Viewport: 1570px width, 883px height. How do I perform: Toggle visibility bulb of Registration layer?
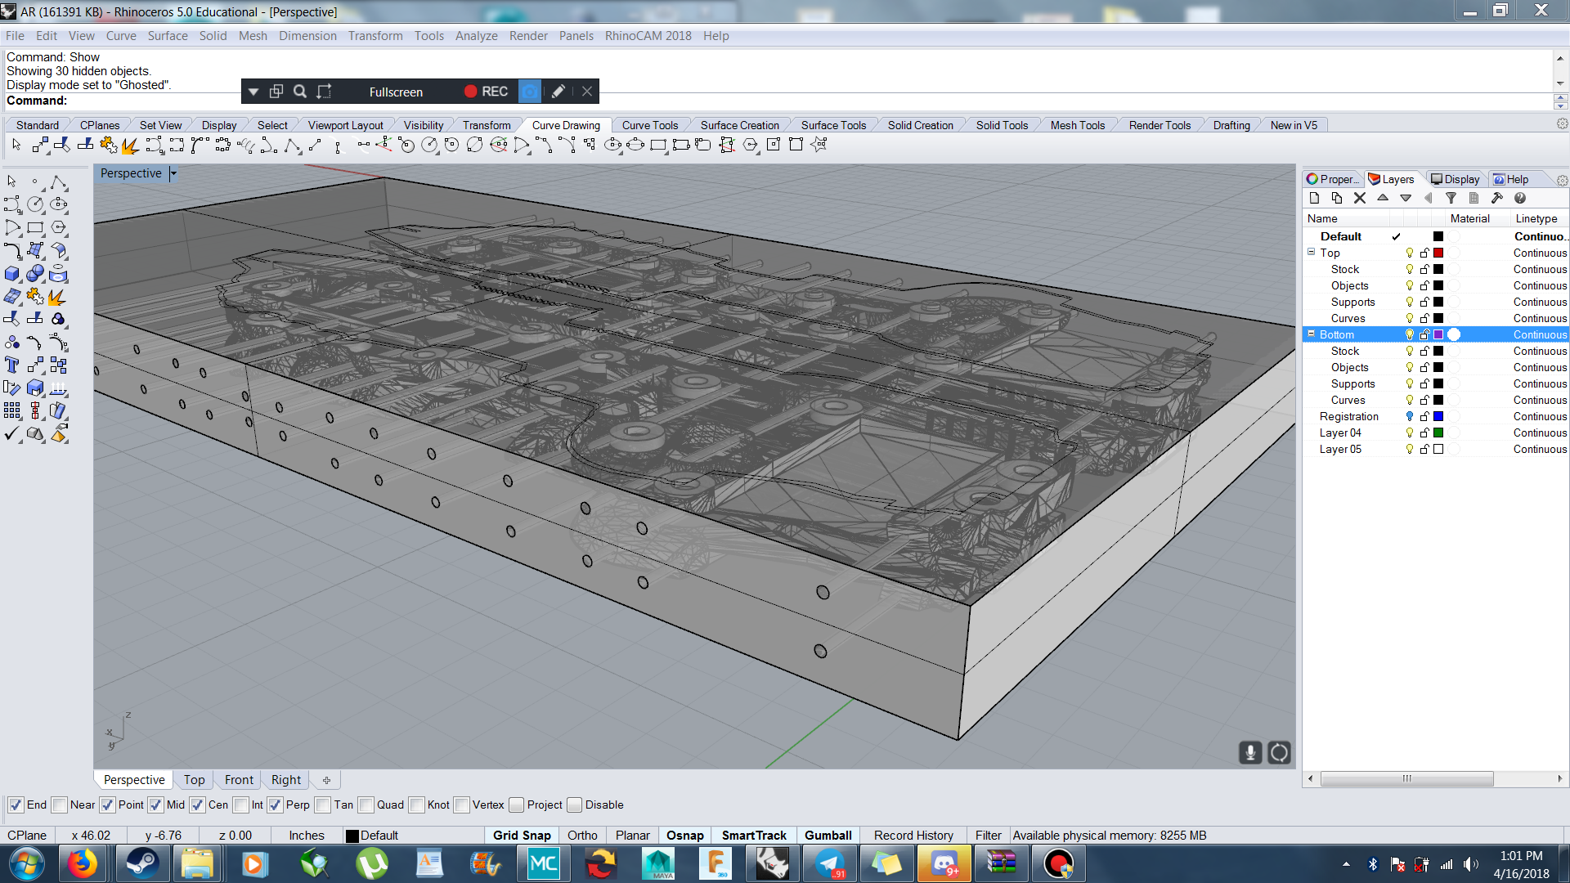[1409, 417]
